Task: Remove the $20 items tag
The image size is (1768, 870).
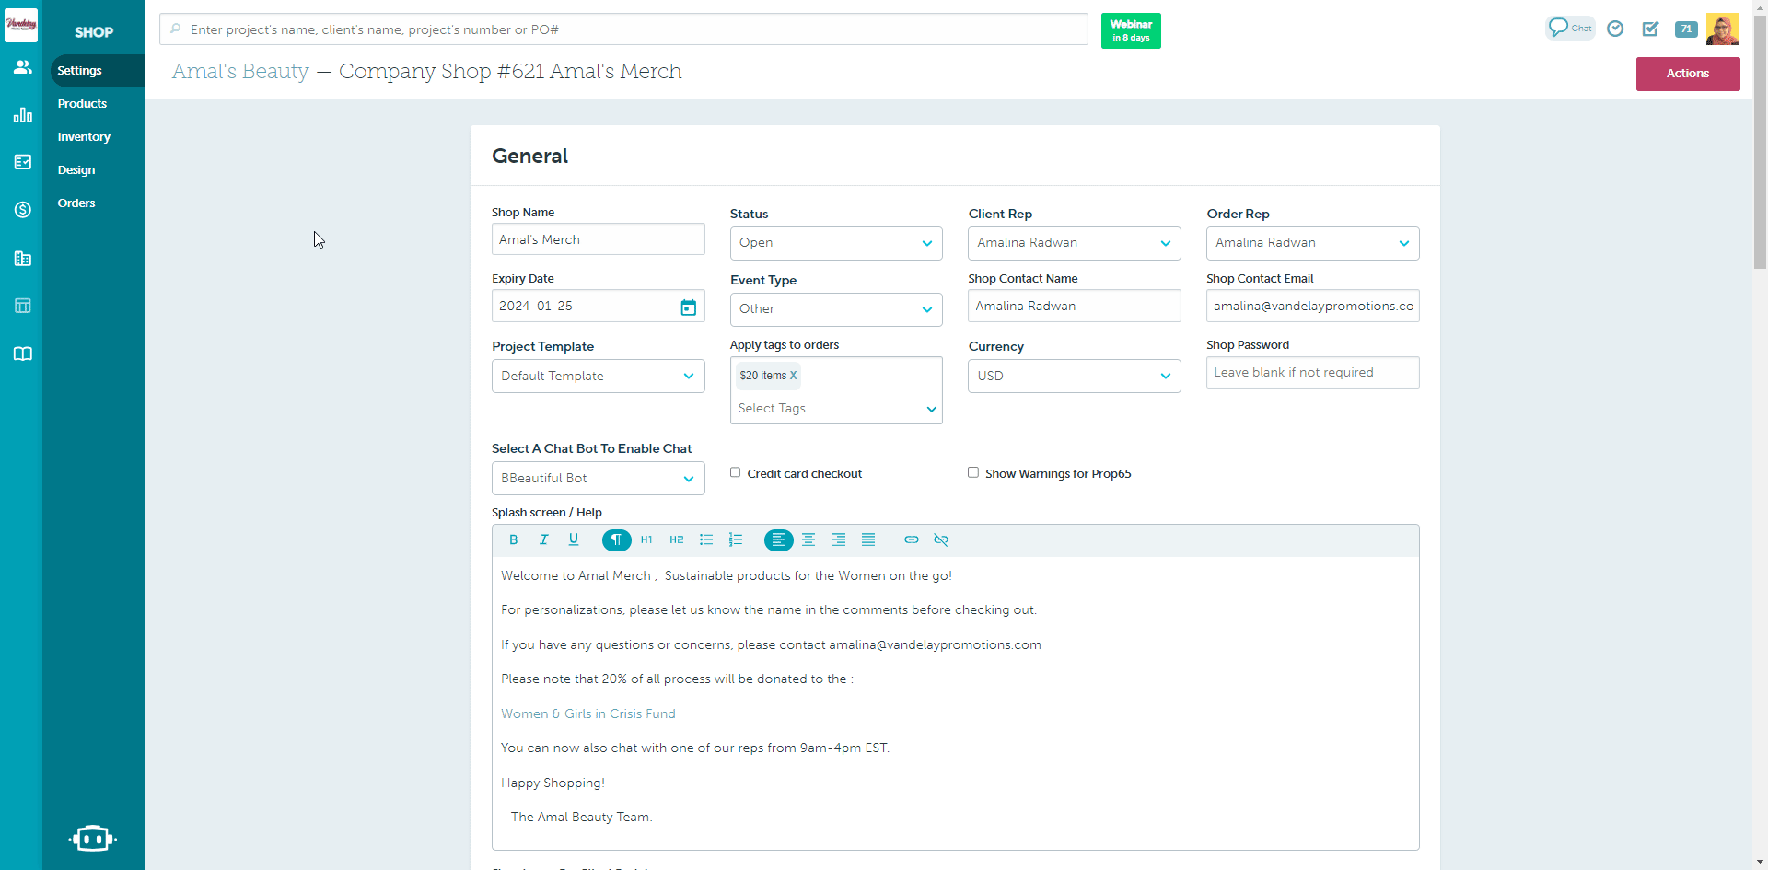Action: click(x=793, y=376)
